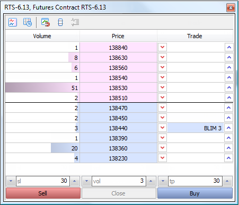
Task: Select the price cell 138230
Action: (x=118, y=158)
